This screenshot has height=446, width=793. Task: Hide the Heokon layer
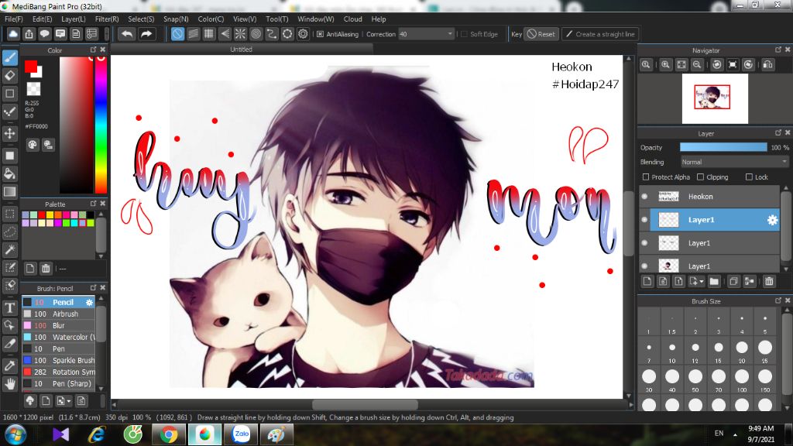point(644,196)
